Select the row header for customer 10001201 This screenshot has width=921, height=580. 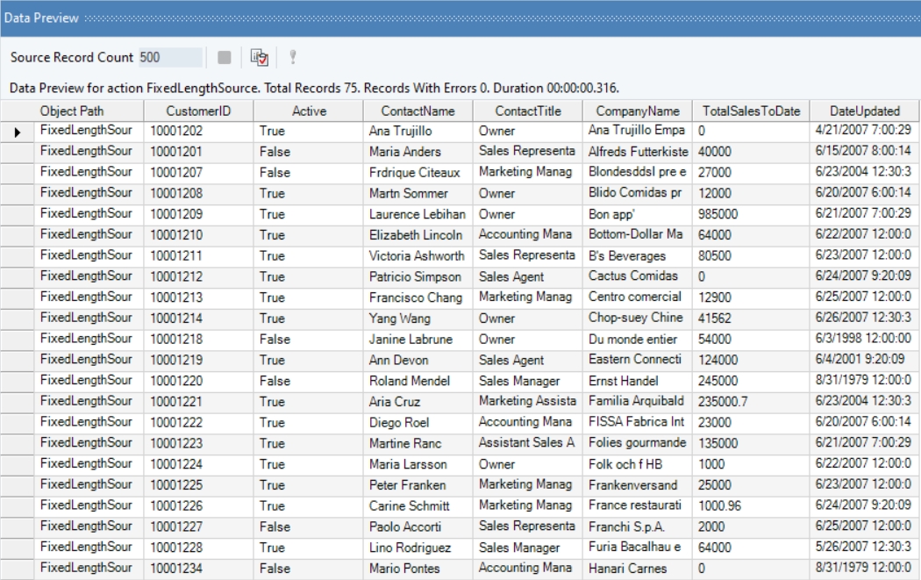point(17,152)
